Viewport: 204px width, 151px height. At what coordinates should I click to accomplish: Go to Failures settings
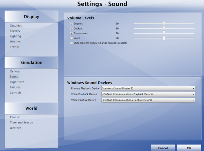[x=15, y=87]
